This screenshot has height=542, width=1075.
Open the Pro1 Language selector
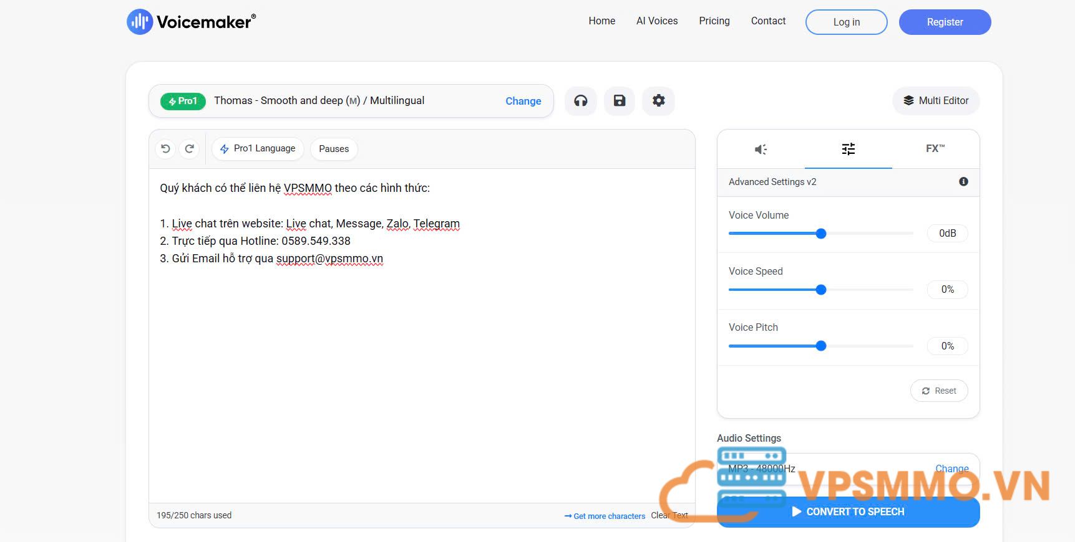click(258, 149)
